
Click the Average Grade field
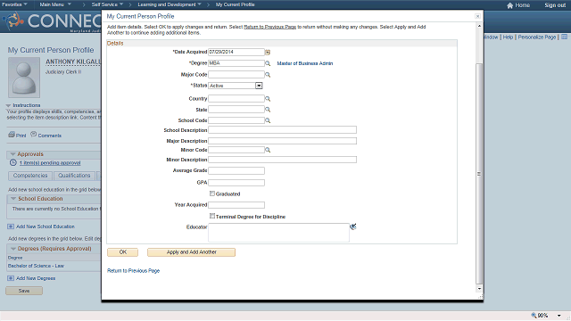[236, 170]
